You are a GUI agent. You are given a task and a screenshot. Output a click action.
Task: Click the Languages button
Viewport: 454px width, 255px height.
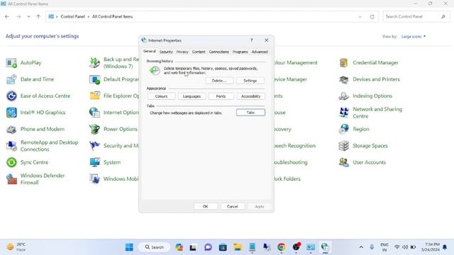(x=192, y=96)
